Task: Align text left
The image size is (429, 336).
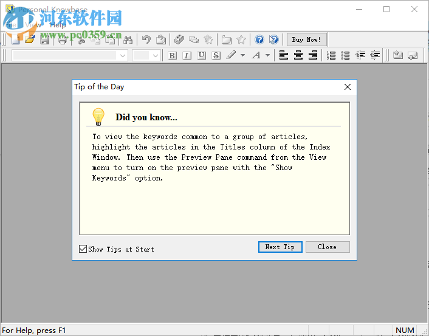Action: [284, 55]
